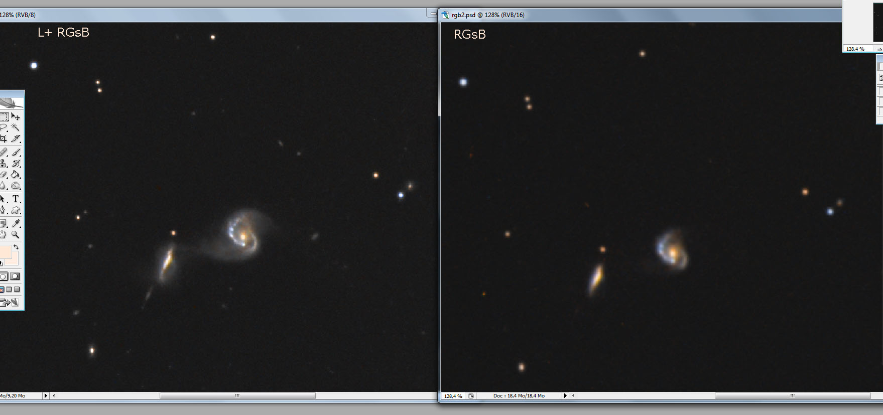Image resolution: width=883 pixels, height=415 pixels.
Task: Select the Blur tool
Action: pos(4,186)
